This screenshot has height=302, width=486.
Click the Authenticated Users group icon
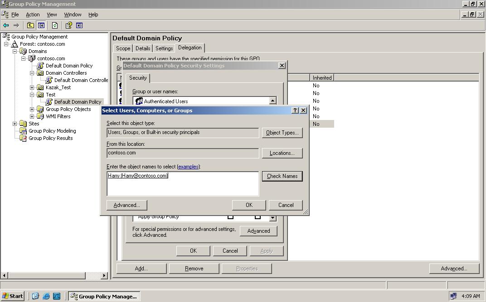[139, 101]
